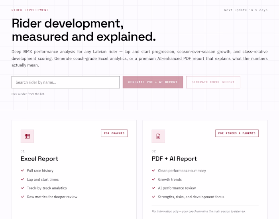Click the Excel Report card heading
The height and width of the screenshot is (219, 279).
(39, 158)
